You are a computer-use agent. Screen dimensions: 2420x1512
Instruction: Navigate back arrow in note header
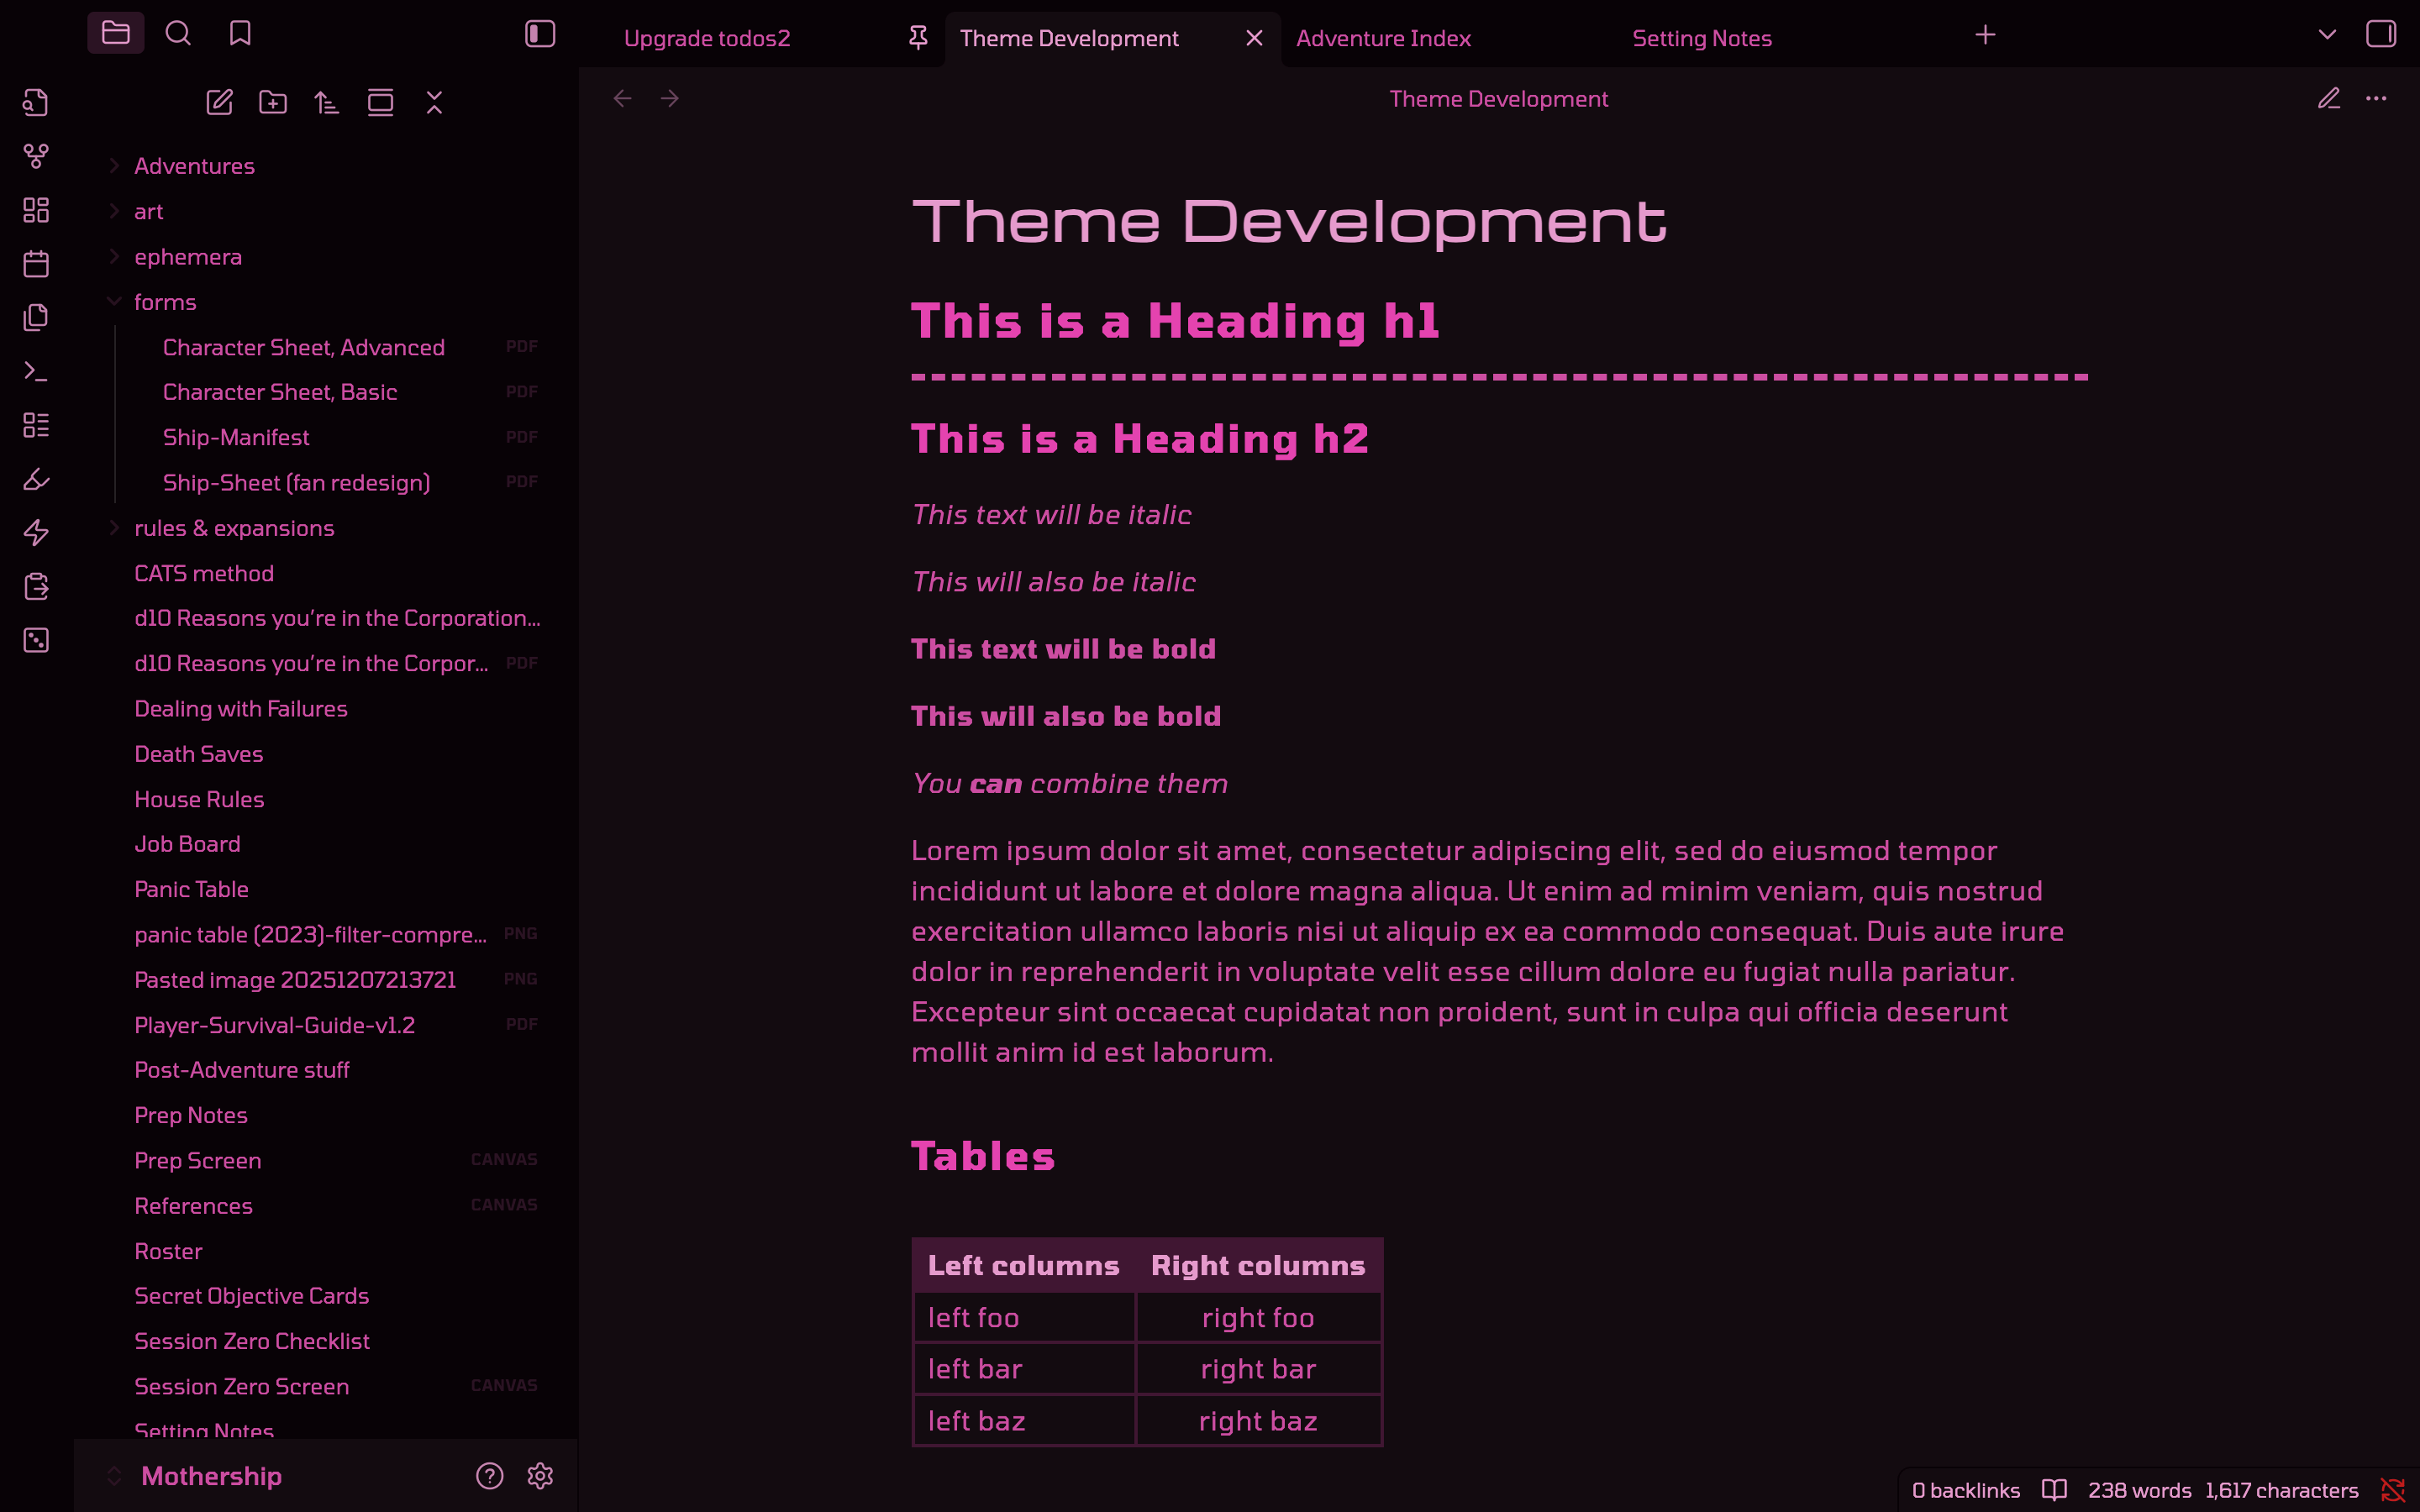(622, 98)
